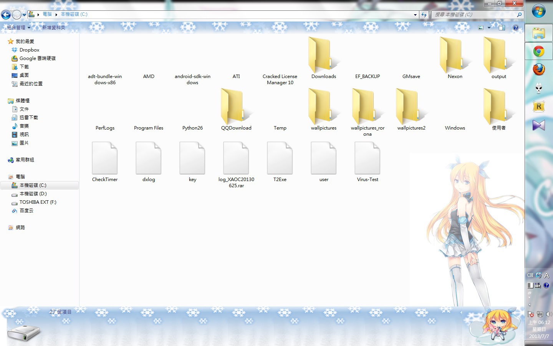The height and width of the screenshot is (346, 553).
Task: Go back with the Back arrow button
Action: pyautogui.click(x=6, y=15)
